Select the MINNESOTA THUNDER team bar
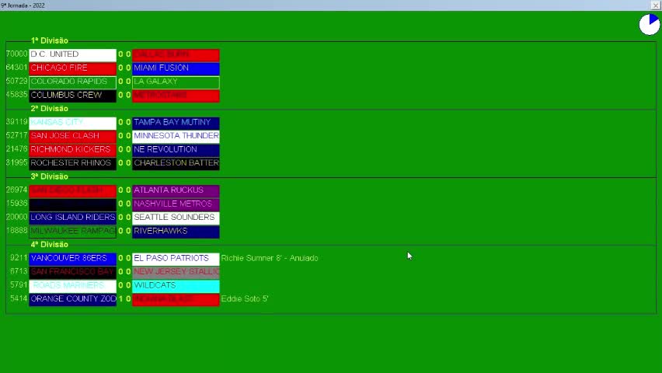The image size is (662, 373). (176, 137)
